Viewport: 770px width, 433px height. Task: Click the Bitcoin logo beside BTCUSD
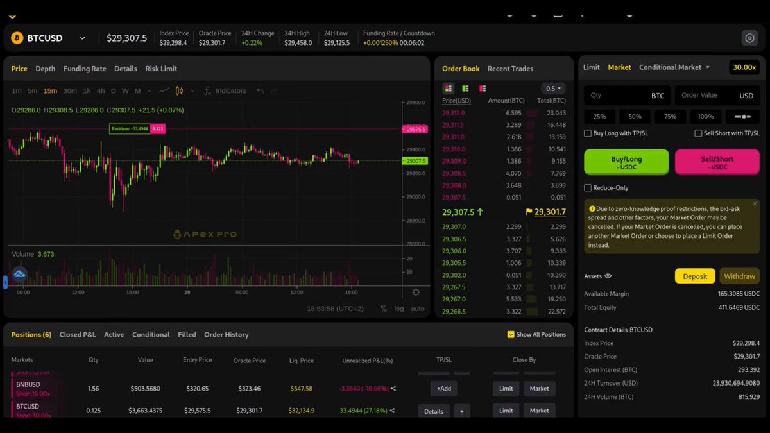pyautogui.click(x=17, y=38)
